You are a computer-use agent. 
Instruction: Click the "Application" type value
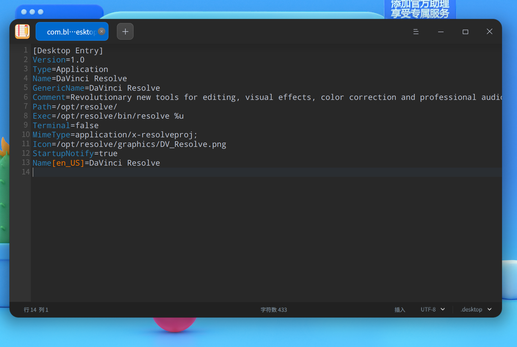pos(82,69)
